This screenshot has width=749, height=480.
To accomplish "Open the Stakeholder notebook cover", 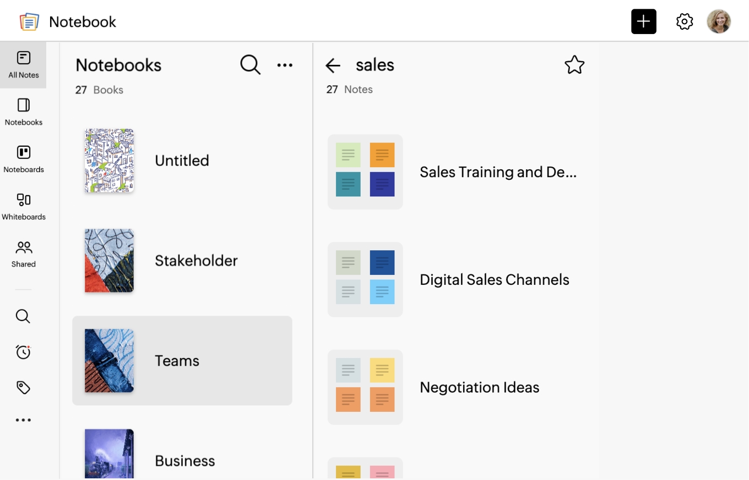I will (109, 261).
